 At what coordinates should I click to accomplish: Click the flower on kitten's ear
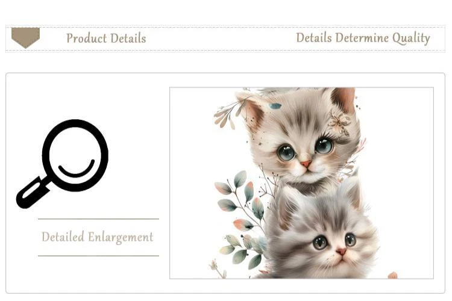click(340, 122)
